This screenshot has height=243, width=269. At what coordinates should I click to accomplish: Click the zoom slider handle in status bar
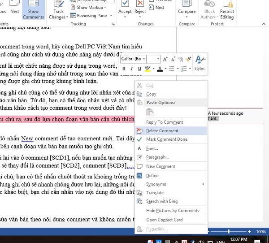[x=229, y=232]
